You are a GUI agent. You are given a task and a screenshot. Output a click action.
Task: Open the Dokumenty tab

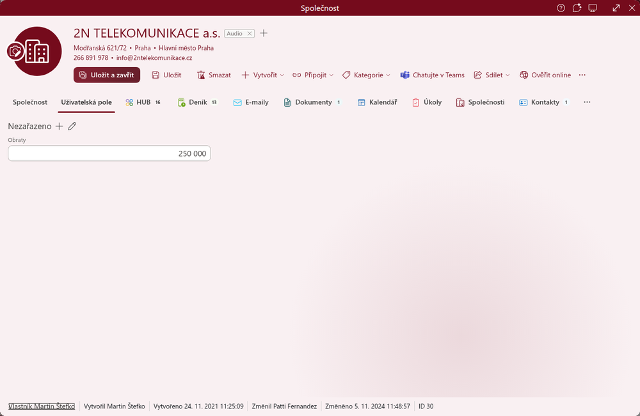click(312, 102)
